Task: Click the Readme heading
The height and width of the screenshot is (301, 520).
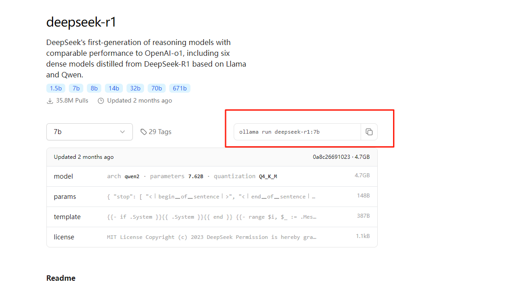Action: pyautogui.click(x=61, y=278)
